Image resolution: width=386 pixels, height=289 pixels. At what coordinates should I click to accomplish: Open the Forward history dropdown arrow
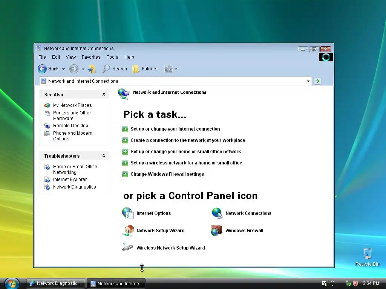[83, 69]
